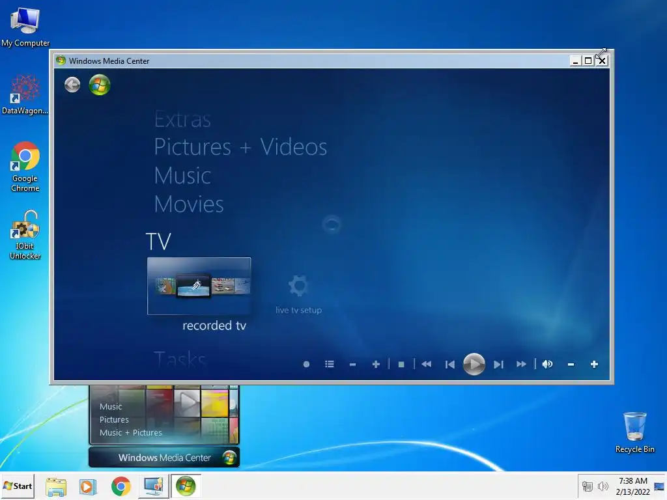This screenshot has height=500, width=667.
Task: Click the Show desktop tray button
Action: point(659,486)
